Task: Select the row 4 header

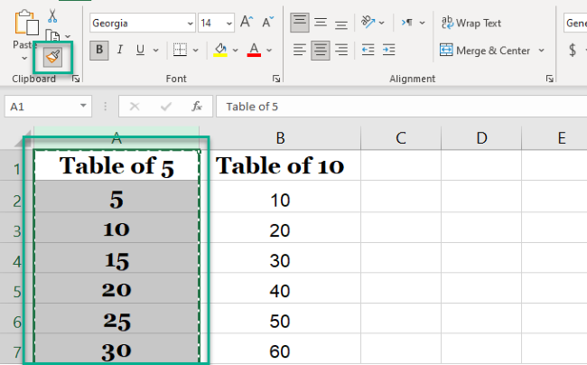Action: point(16,261)
